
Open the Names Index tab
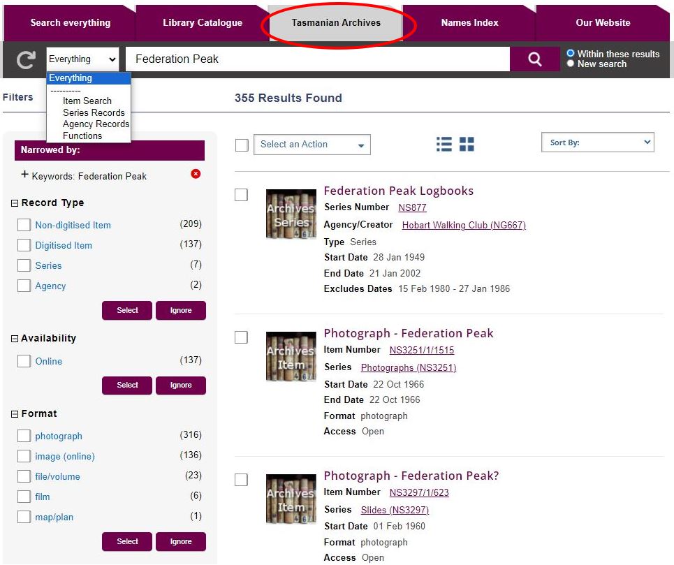coord(469,22)
